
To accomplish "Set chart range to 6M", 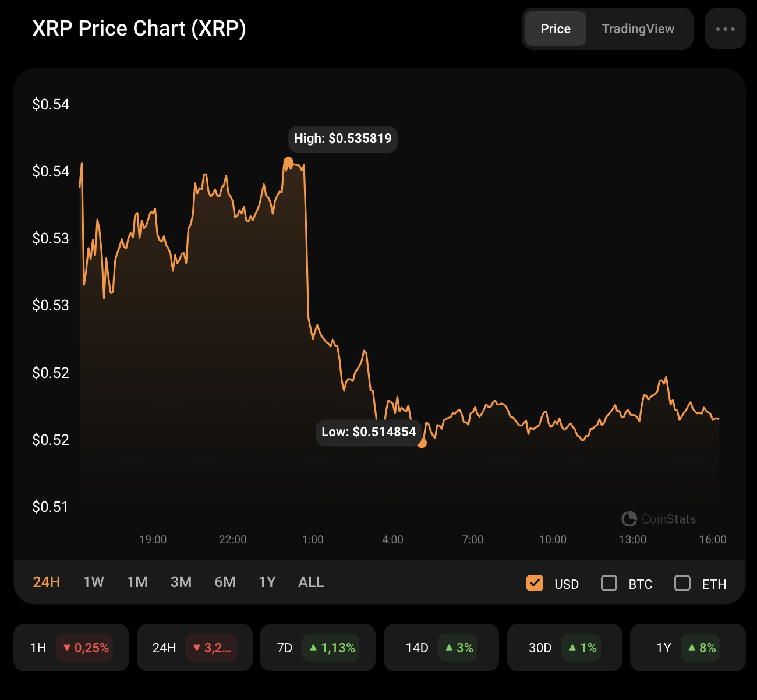I will pyautogui.click(x=225, y=582).
